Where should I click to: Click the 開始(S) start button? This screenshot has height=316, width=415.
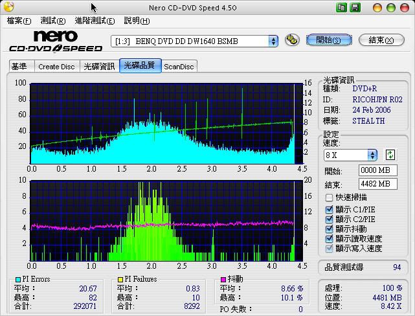coord(329,40)
